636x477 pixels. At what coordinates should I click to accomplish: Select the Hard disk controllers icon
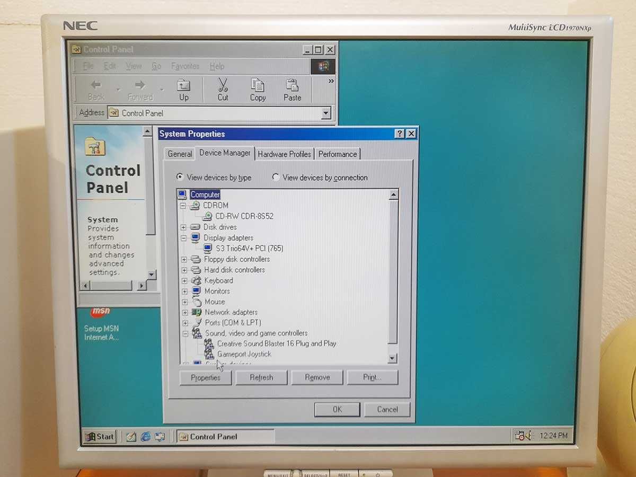pos(196,270)
